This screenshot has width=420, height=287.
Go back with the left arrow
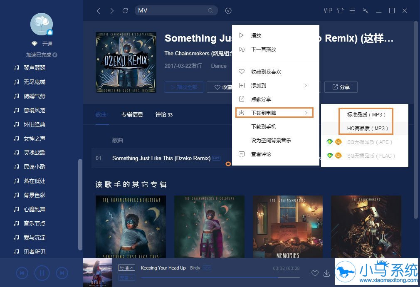point(99,11)
